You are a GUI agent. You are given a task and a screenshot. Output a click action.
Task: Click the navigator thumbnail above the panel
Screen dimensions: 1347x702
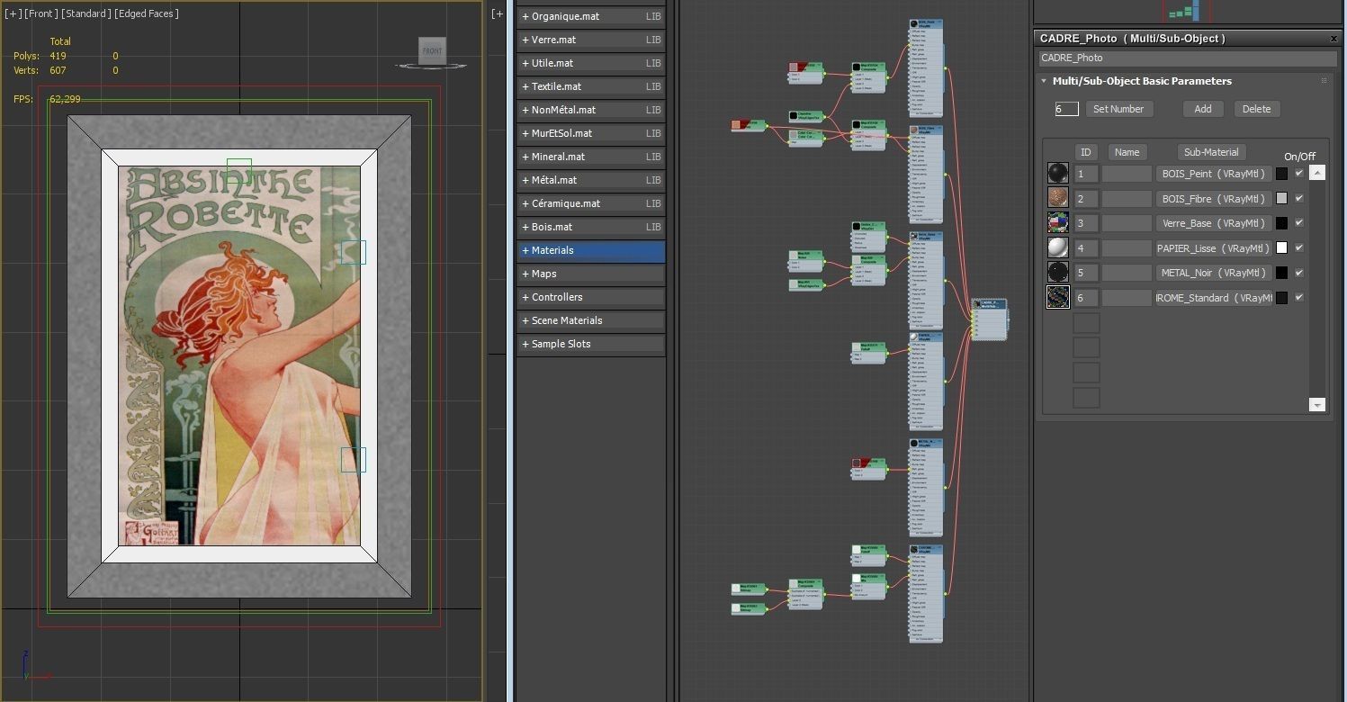click(1188, 11)
